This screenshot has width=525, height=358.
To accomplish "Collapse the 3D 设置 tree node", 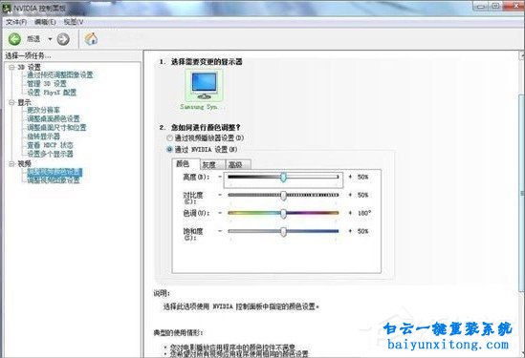I will point(11,67).
